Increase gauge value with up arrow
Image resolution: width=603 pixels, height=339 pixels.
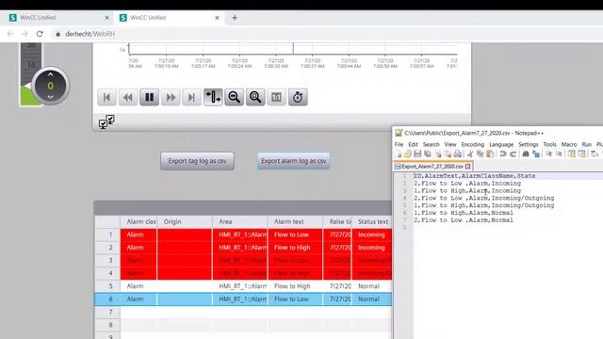point(50,74)
